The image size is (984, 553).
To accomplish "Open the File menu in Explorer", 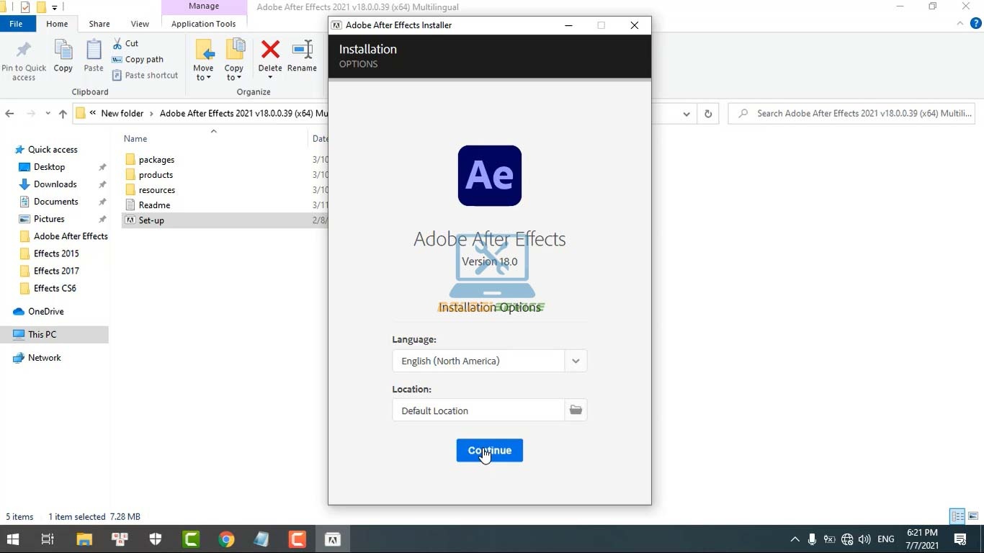I will tap(16, 24).
